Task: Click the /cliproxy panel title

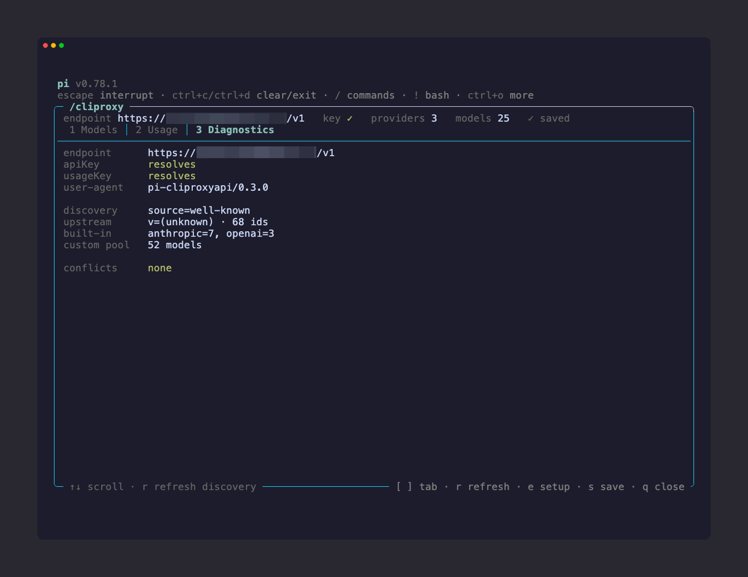Action: tap(96, 107)
